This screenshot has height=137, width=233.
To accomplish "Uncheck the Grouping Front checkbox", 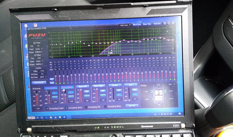I will tap(47, 108).
